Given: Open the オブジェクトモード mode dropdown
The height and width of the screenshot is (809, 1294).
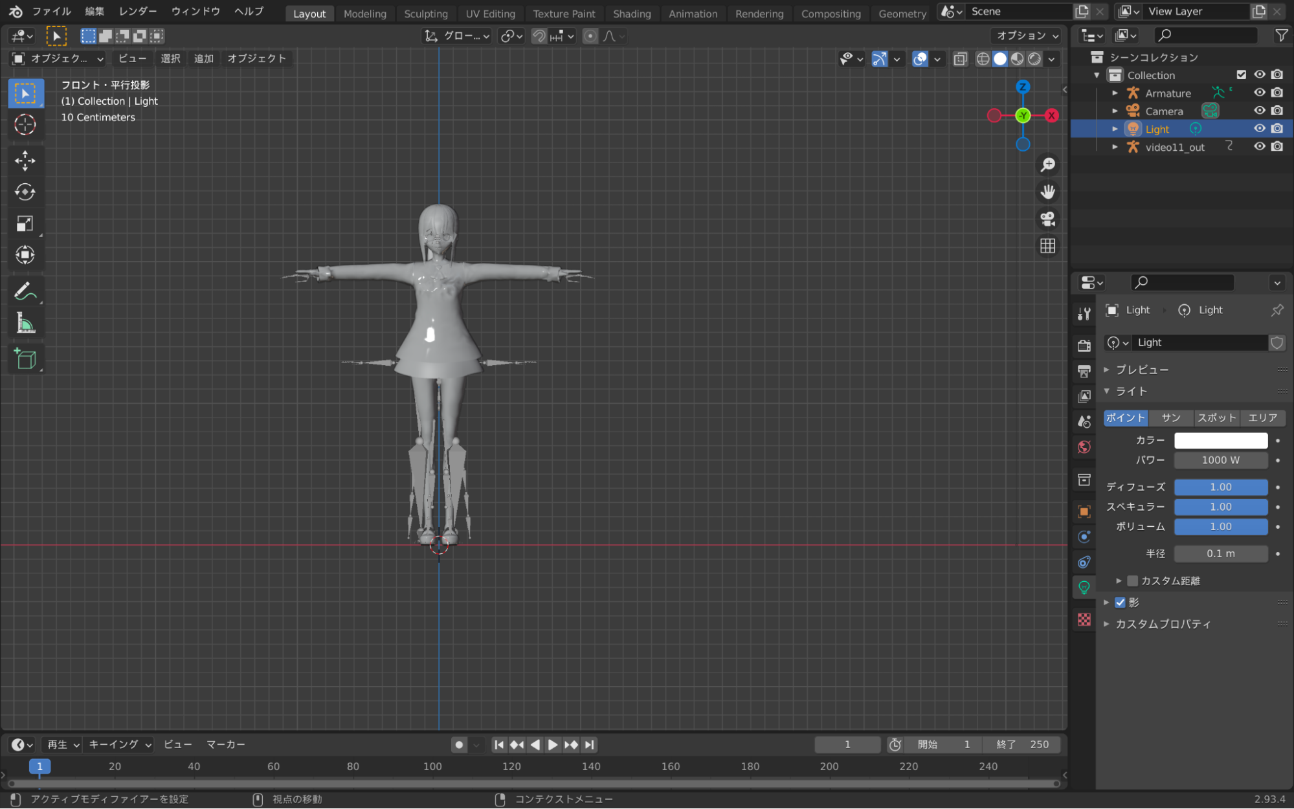Looking at the screenshot, I should pyautogui.click(x=58, y=59).
